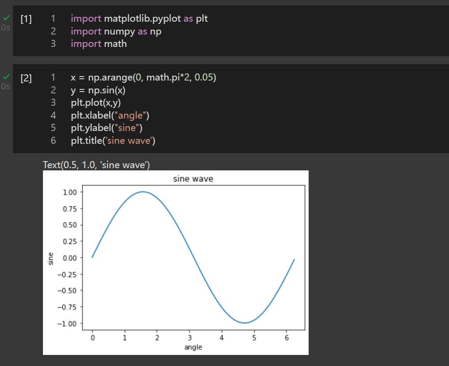
Task: Click the 1.00 y-axis tick label
Action: 70,193
